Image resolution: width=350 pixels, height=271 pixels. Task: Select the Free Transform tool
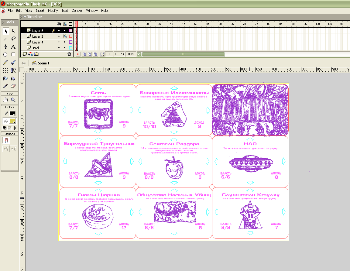pos(6,70)
